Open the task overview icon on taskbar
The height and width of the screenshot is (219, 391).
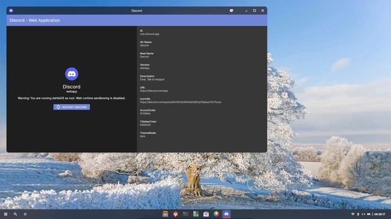[x=25, y=214]
